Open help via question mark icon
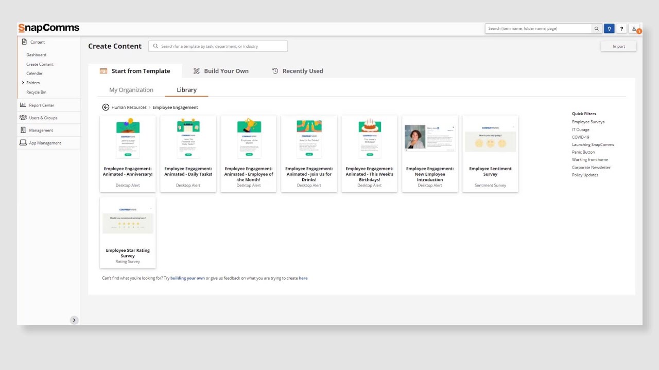 point(622,29)
